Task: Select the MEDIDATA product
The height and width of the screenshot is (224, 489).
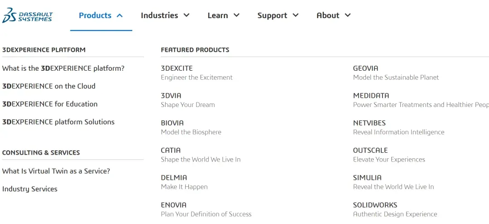Action: pyautogui.click(x=371, y=96)
